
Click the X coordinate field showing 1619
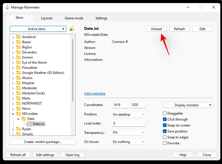(x=120, y=105)
